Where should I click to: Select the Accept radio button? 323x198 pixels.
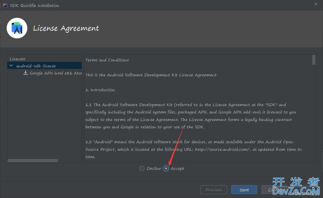tap(166, 169)
